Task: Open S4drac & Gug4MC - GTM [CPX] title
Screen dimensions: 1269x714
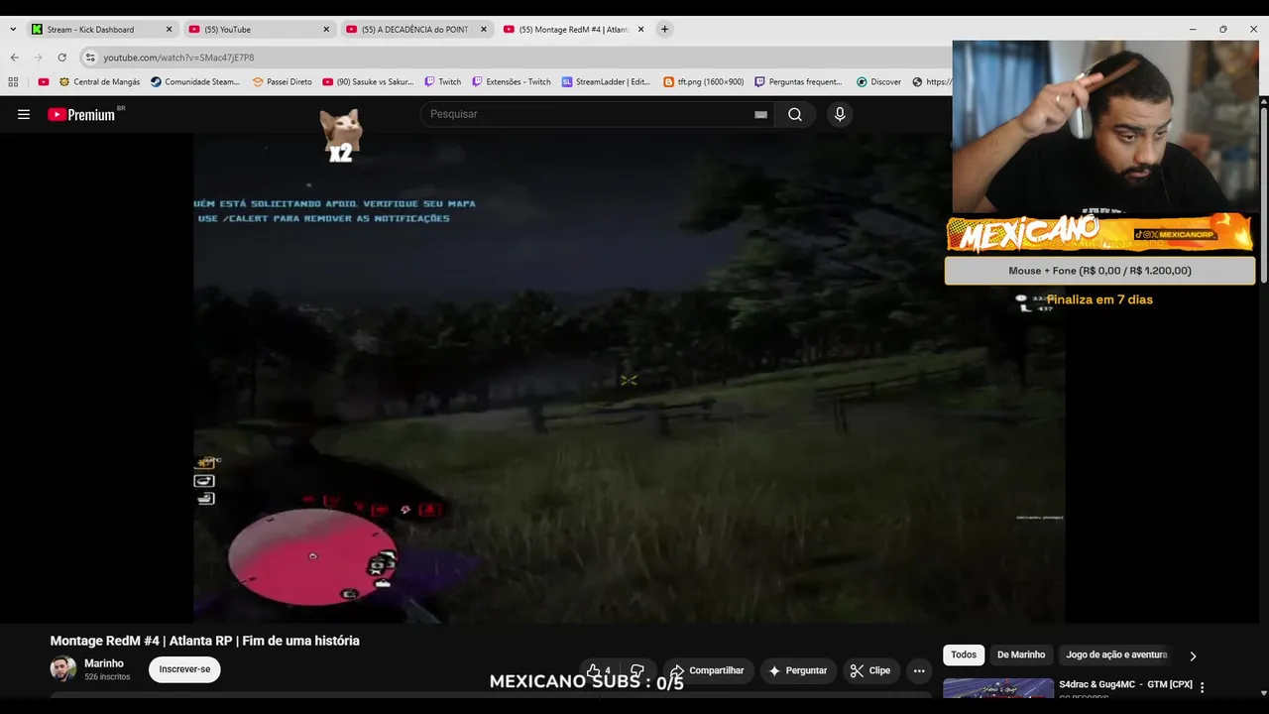Action: (x=1125, y=684)
